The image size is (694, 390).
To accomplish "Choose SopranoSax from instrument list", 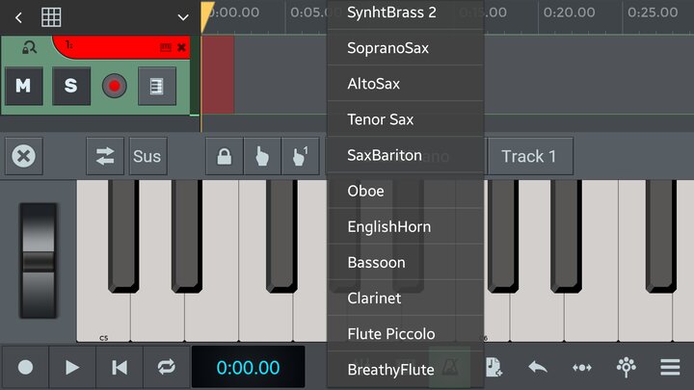I will (x=406, y=48).
